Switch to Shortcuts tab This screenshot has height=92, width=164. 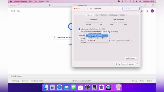click(x=104, y=15)
